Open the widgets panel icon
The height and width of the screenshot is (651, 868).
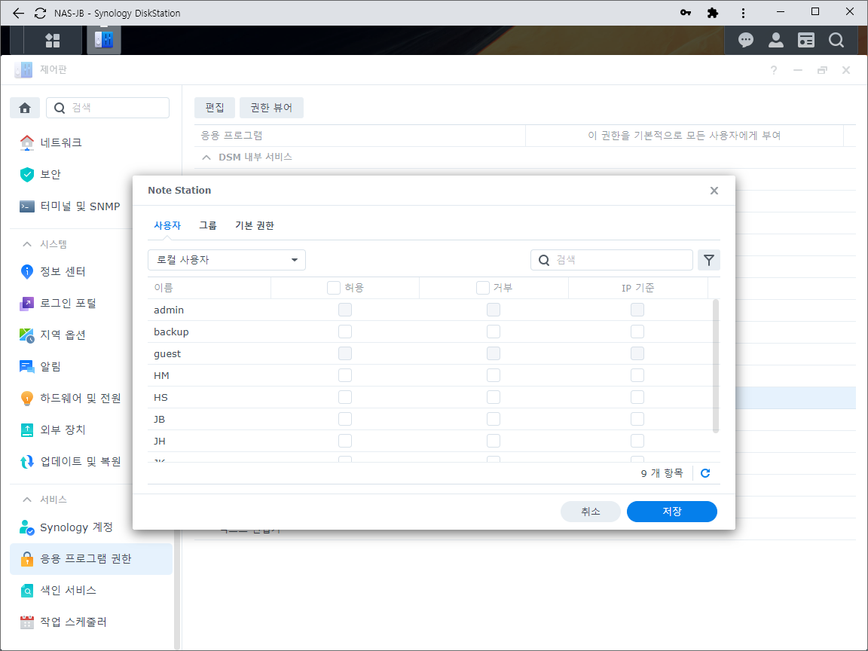pos(806,40)
